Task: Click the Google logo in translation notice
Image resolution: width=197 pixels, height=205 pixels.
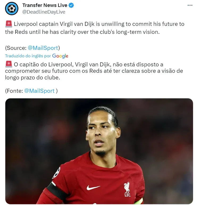Action: [60, 56]
